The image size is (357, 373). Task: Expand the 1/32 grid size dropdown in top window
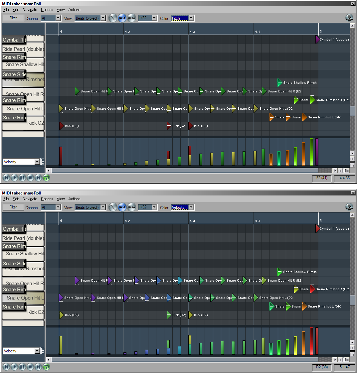click(x=154, y=18)
